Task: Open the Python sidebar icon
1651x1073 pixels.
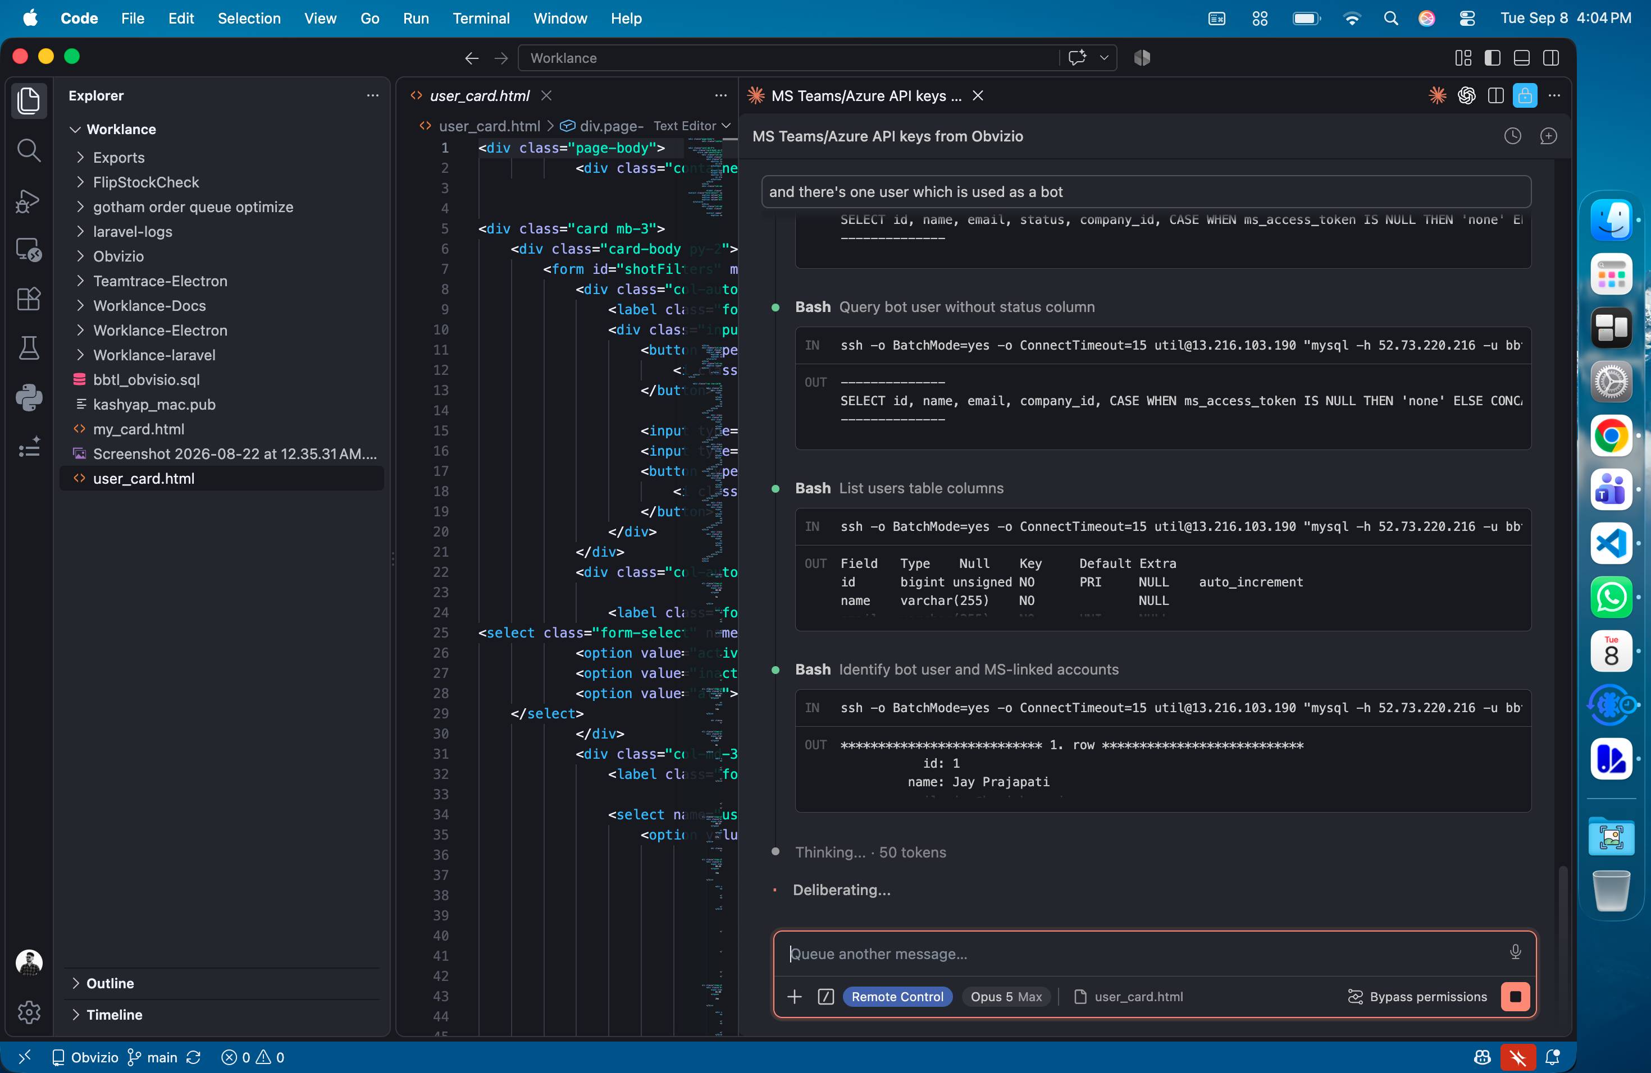Action: (x=29, y=397)
